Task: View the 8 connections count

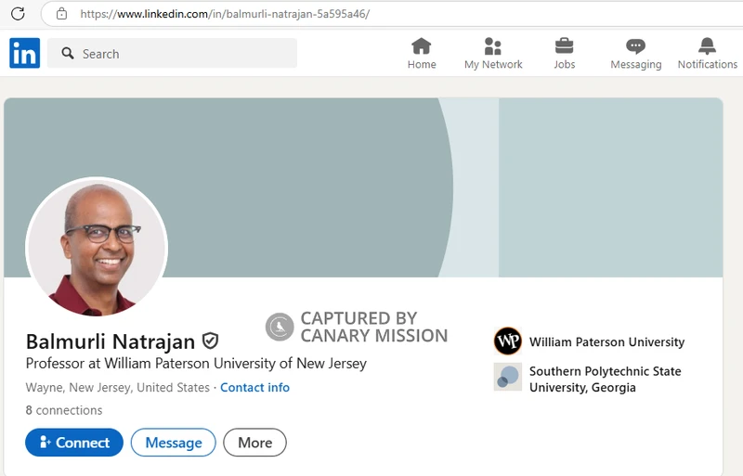Action: pyautogui.click(x=64, y=410)
